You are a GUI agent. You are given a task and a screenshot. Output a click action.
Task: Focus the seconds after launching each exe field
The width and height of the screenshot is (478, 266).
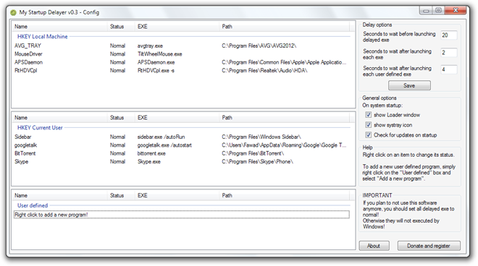click(x=448, y=53)
